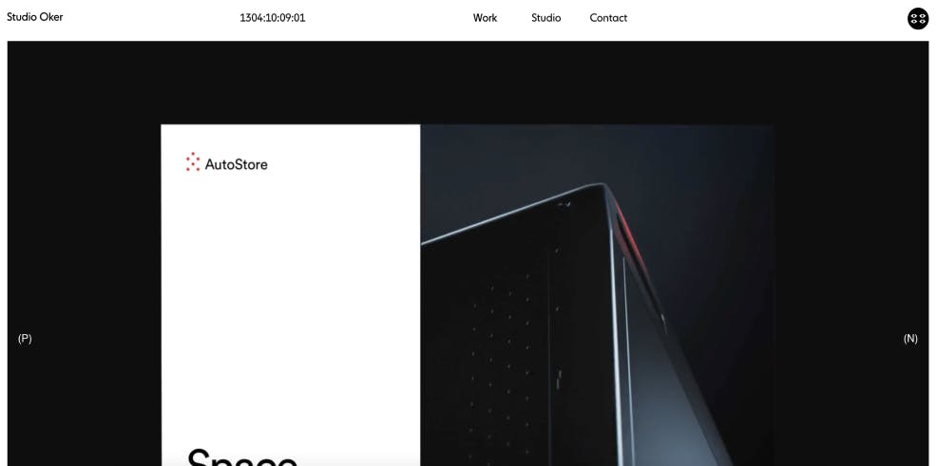Click blank header space left of Work
The image size is (938, 466).
click(x=389, y=18)
